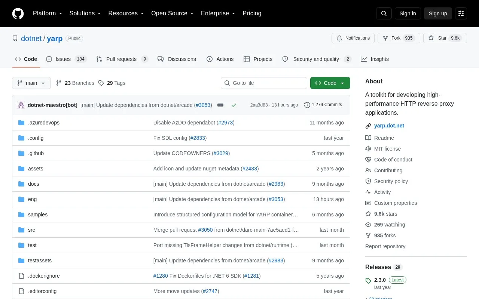Switch to the Pull requests tab
This screenshot has height=299, width=479.
coord(122,59)
